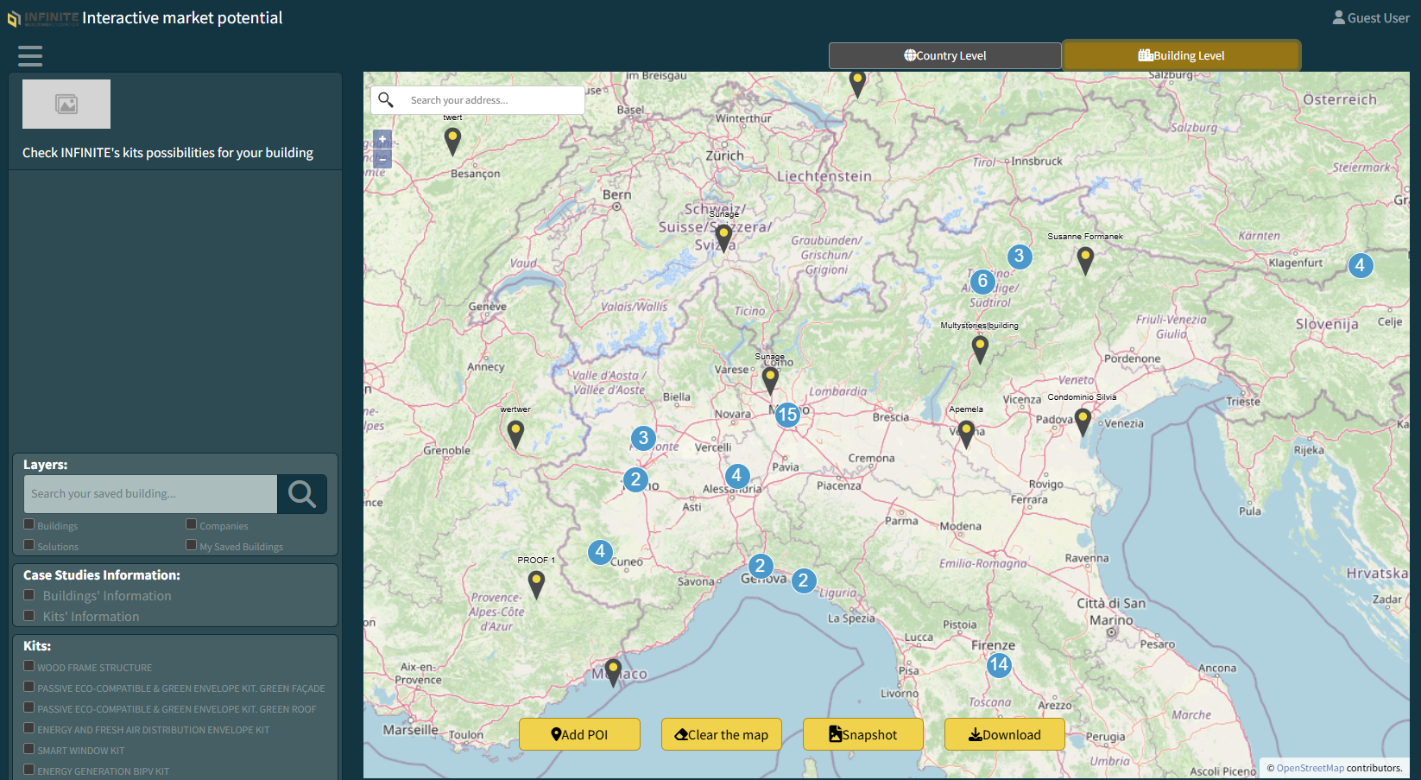Click the INFINITE logo
This screenshot has width=1421, height=780.
coord(43,18)
